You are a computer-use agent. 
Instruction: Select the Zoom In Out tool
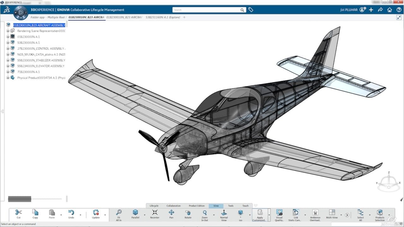pos(205,214)
